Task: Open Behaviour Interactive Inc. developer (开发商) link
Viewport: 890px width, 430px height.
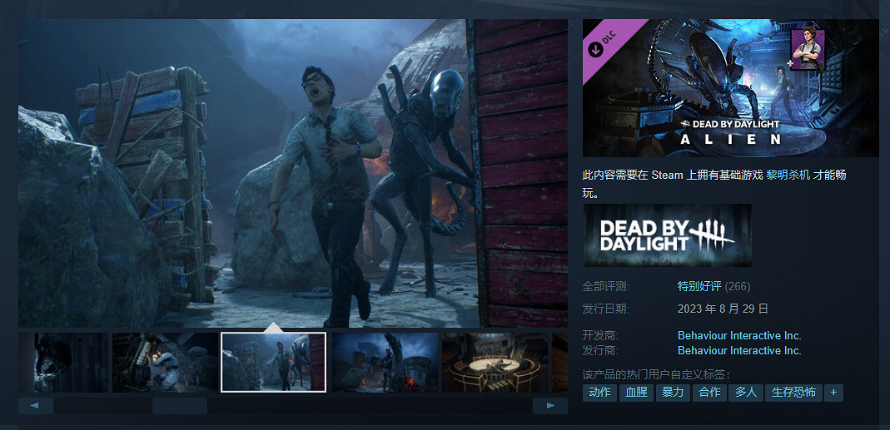Action: pos(739,335)
